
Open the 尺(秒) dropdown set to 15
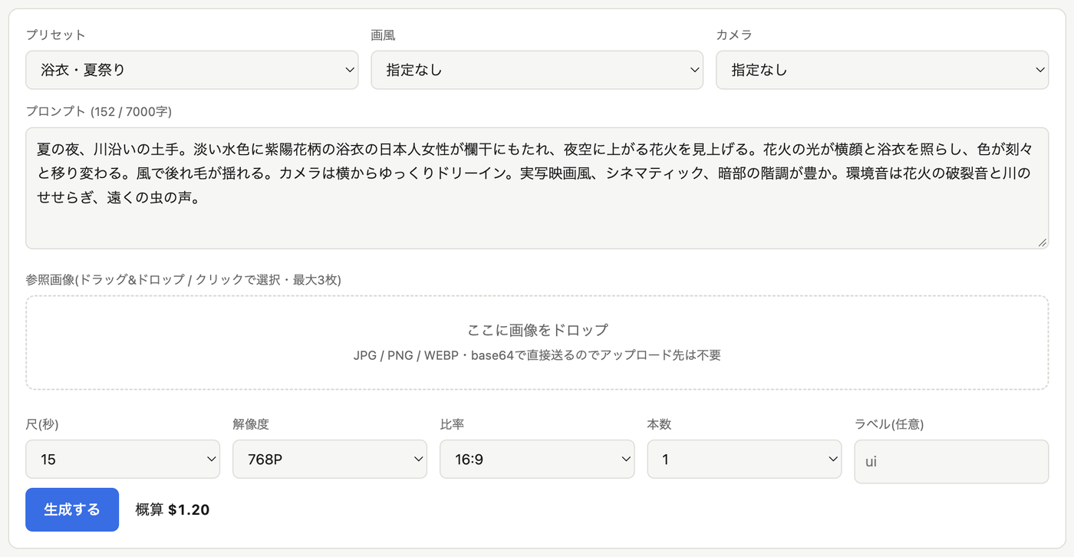click(x=123, y=459)
